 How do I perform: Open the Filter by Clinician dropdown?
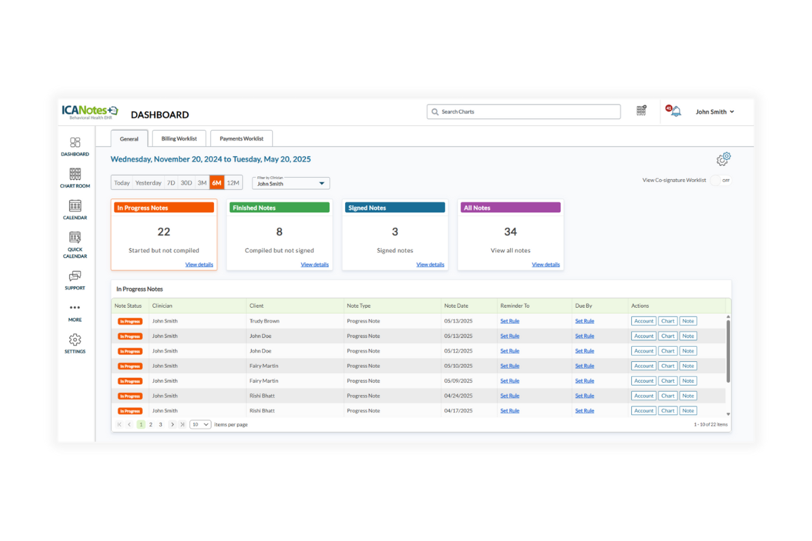[x=291, y=183]
